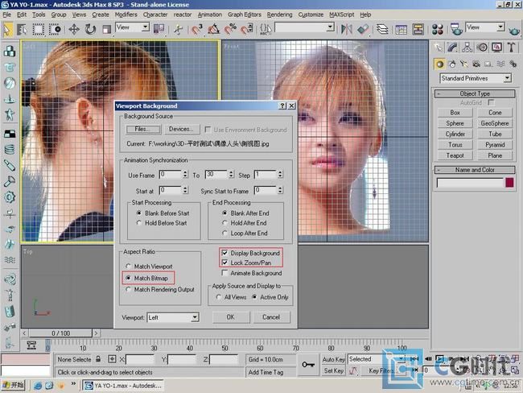
Task: Switch to the Motion panel tab
Action: tap(482, 48)
